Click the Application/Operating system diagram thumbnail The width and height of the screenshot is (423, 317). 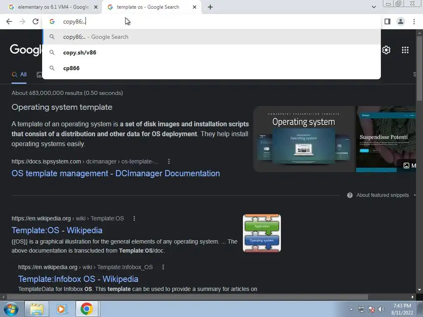point(261,233)
